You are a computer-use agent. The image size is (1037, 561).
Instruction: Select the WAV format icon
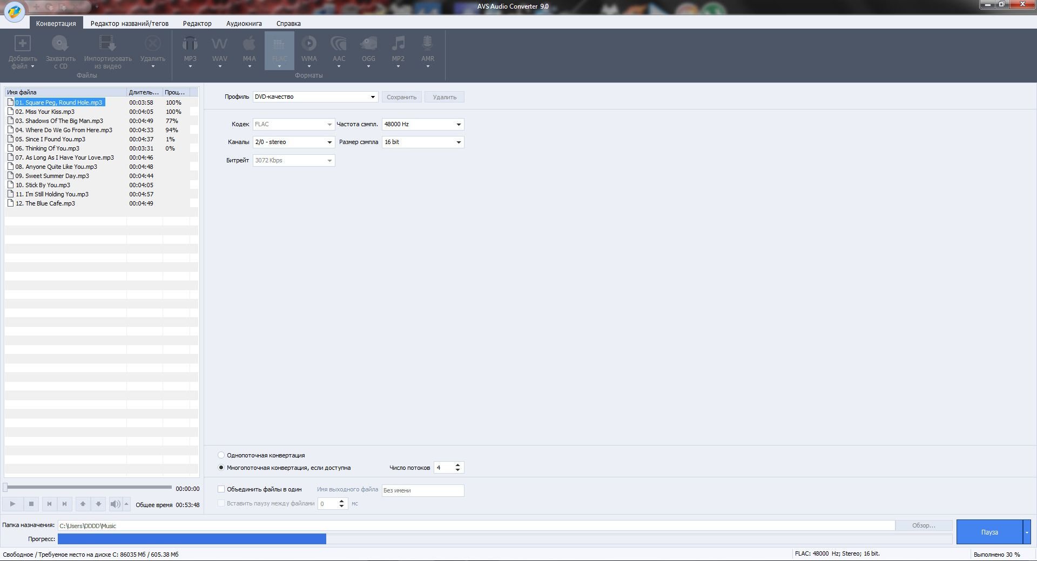point(219,44)
